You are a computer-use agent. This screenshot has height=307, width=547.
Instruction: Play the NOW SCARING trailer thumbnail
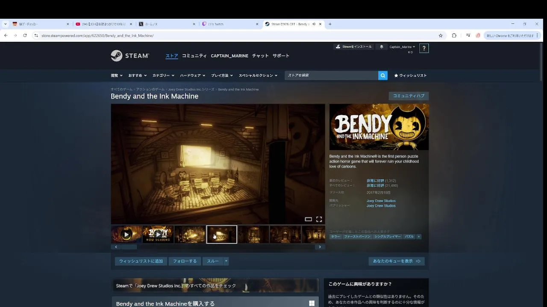pos(158,235)
